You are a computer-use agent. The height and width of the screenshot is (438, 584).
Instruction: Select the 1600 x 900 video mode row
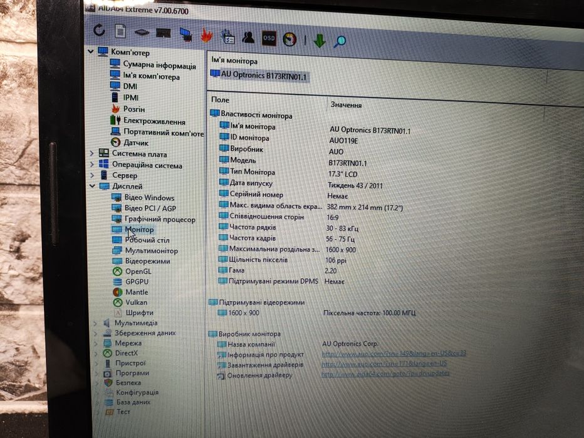pos(316,313)
